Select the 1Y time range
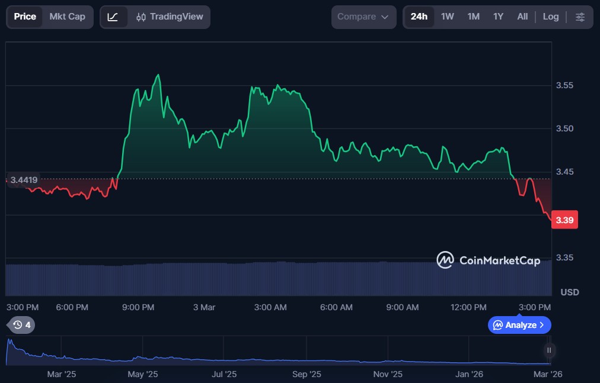Viewport: 600px width, 383px height. click(x=498, y=17)
